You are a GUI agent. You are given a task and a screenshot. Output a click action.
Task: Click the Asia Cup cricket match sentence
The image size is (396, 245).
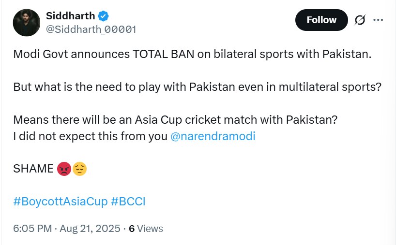pos(175,120)
